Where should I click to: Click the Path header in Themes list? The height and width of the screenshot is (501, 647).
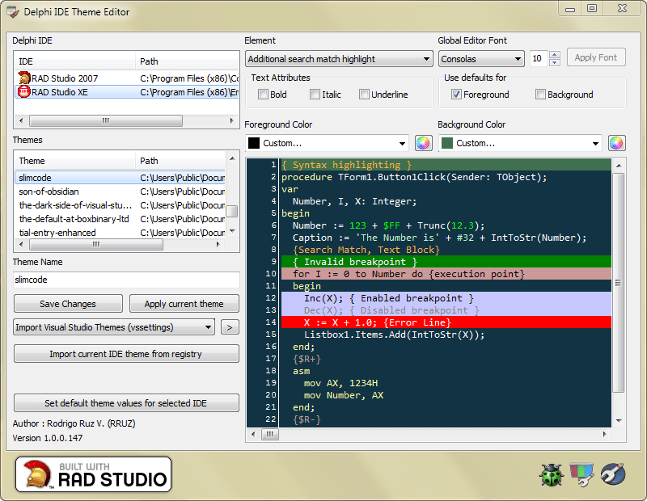coord(180,161)
